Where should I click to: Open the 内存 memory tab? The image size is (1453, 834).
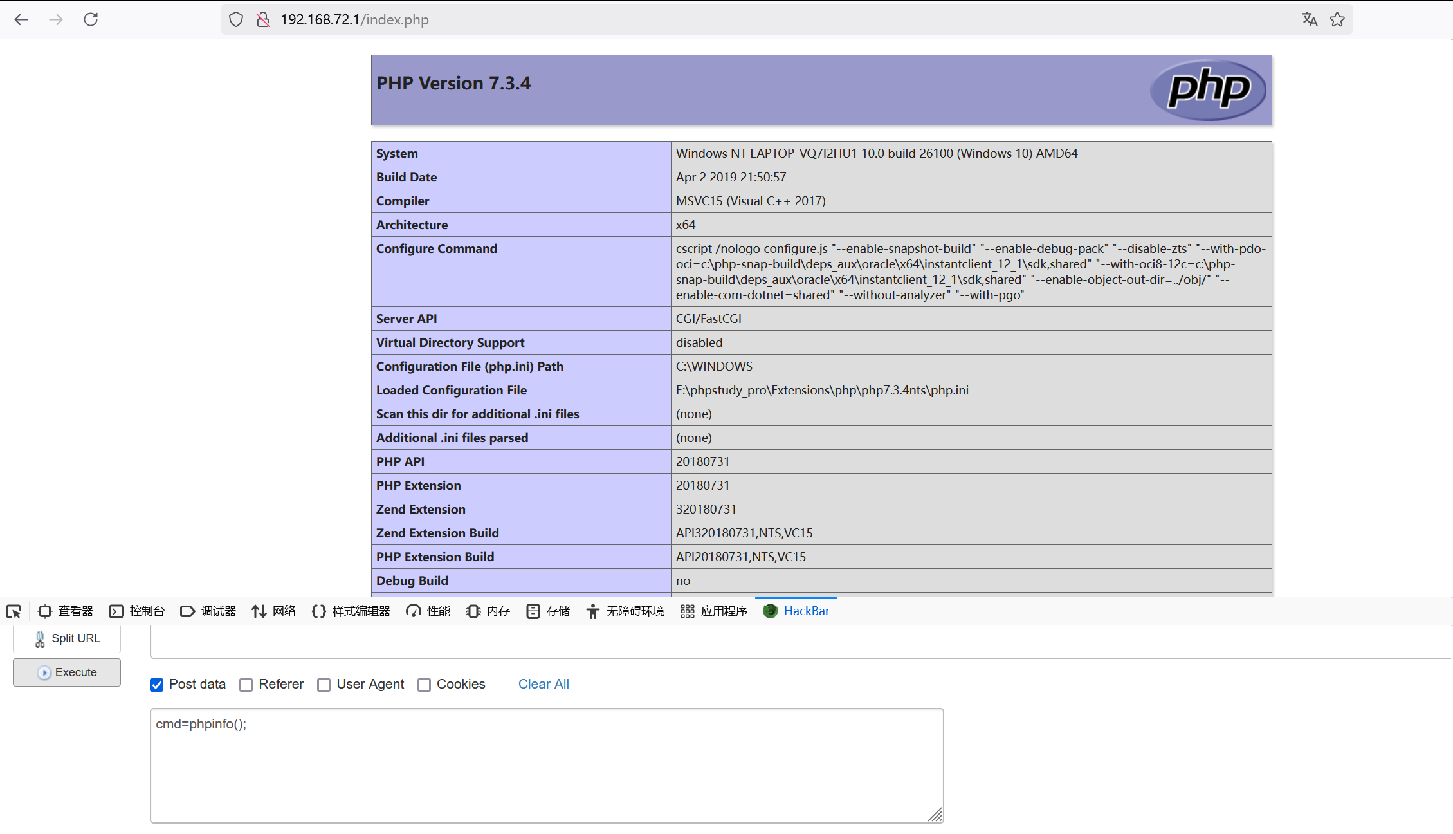click(x=488, y=611)
